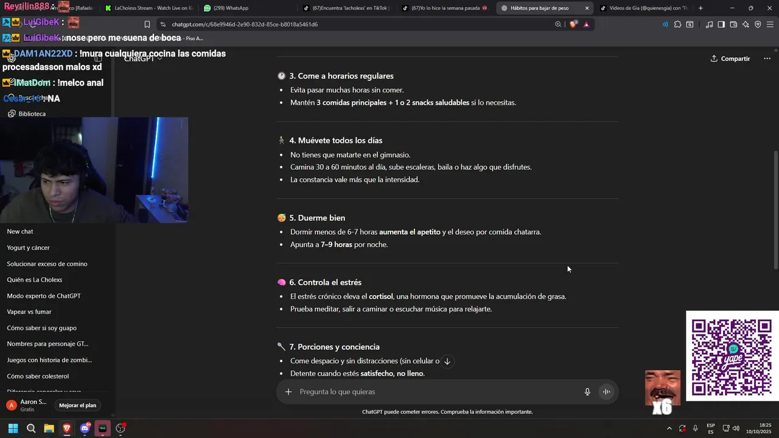Click the ESP ES language indicator
This screenshot has height=438, width=779.
(711, 428)
